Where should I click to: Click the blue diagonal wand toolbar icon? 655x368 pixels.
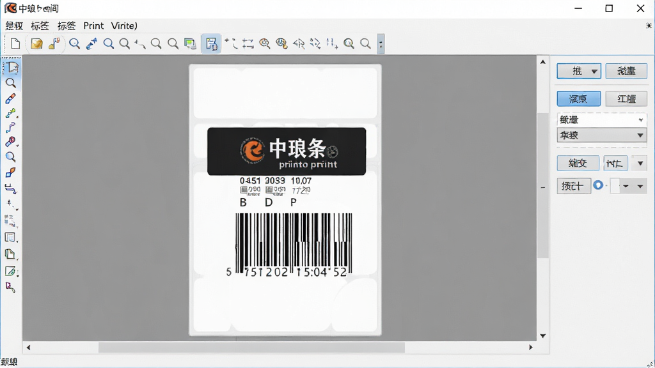(91, 43)
